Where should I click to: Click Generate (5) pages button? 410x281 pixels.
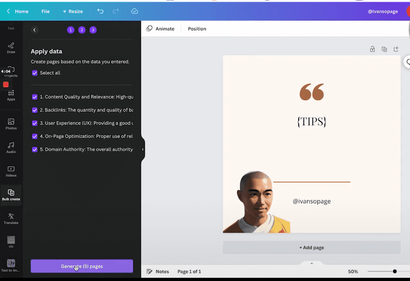click(82, 266)
